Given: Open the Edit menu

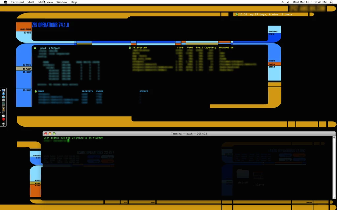Looking at the screenshot, I should click(40, 2).
